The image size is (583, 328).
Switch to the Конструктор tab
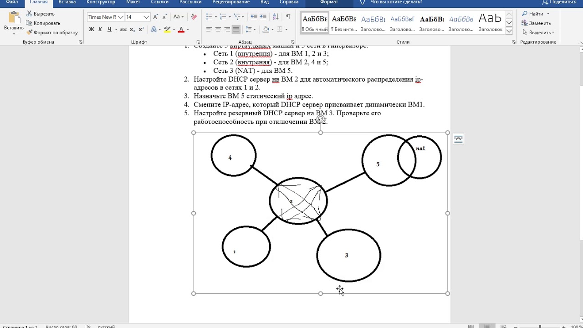101,2
